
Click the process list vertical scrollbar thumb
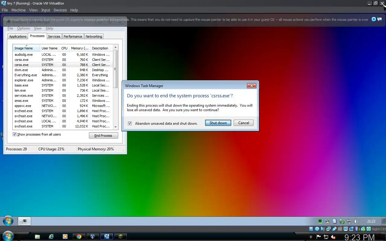click(115, 69)
